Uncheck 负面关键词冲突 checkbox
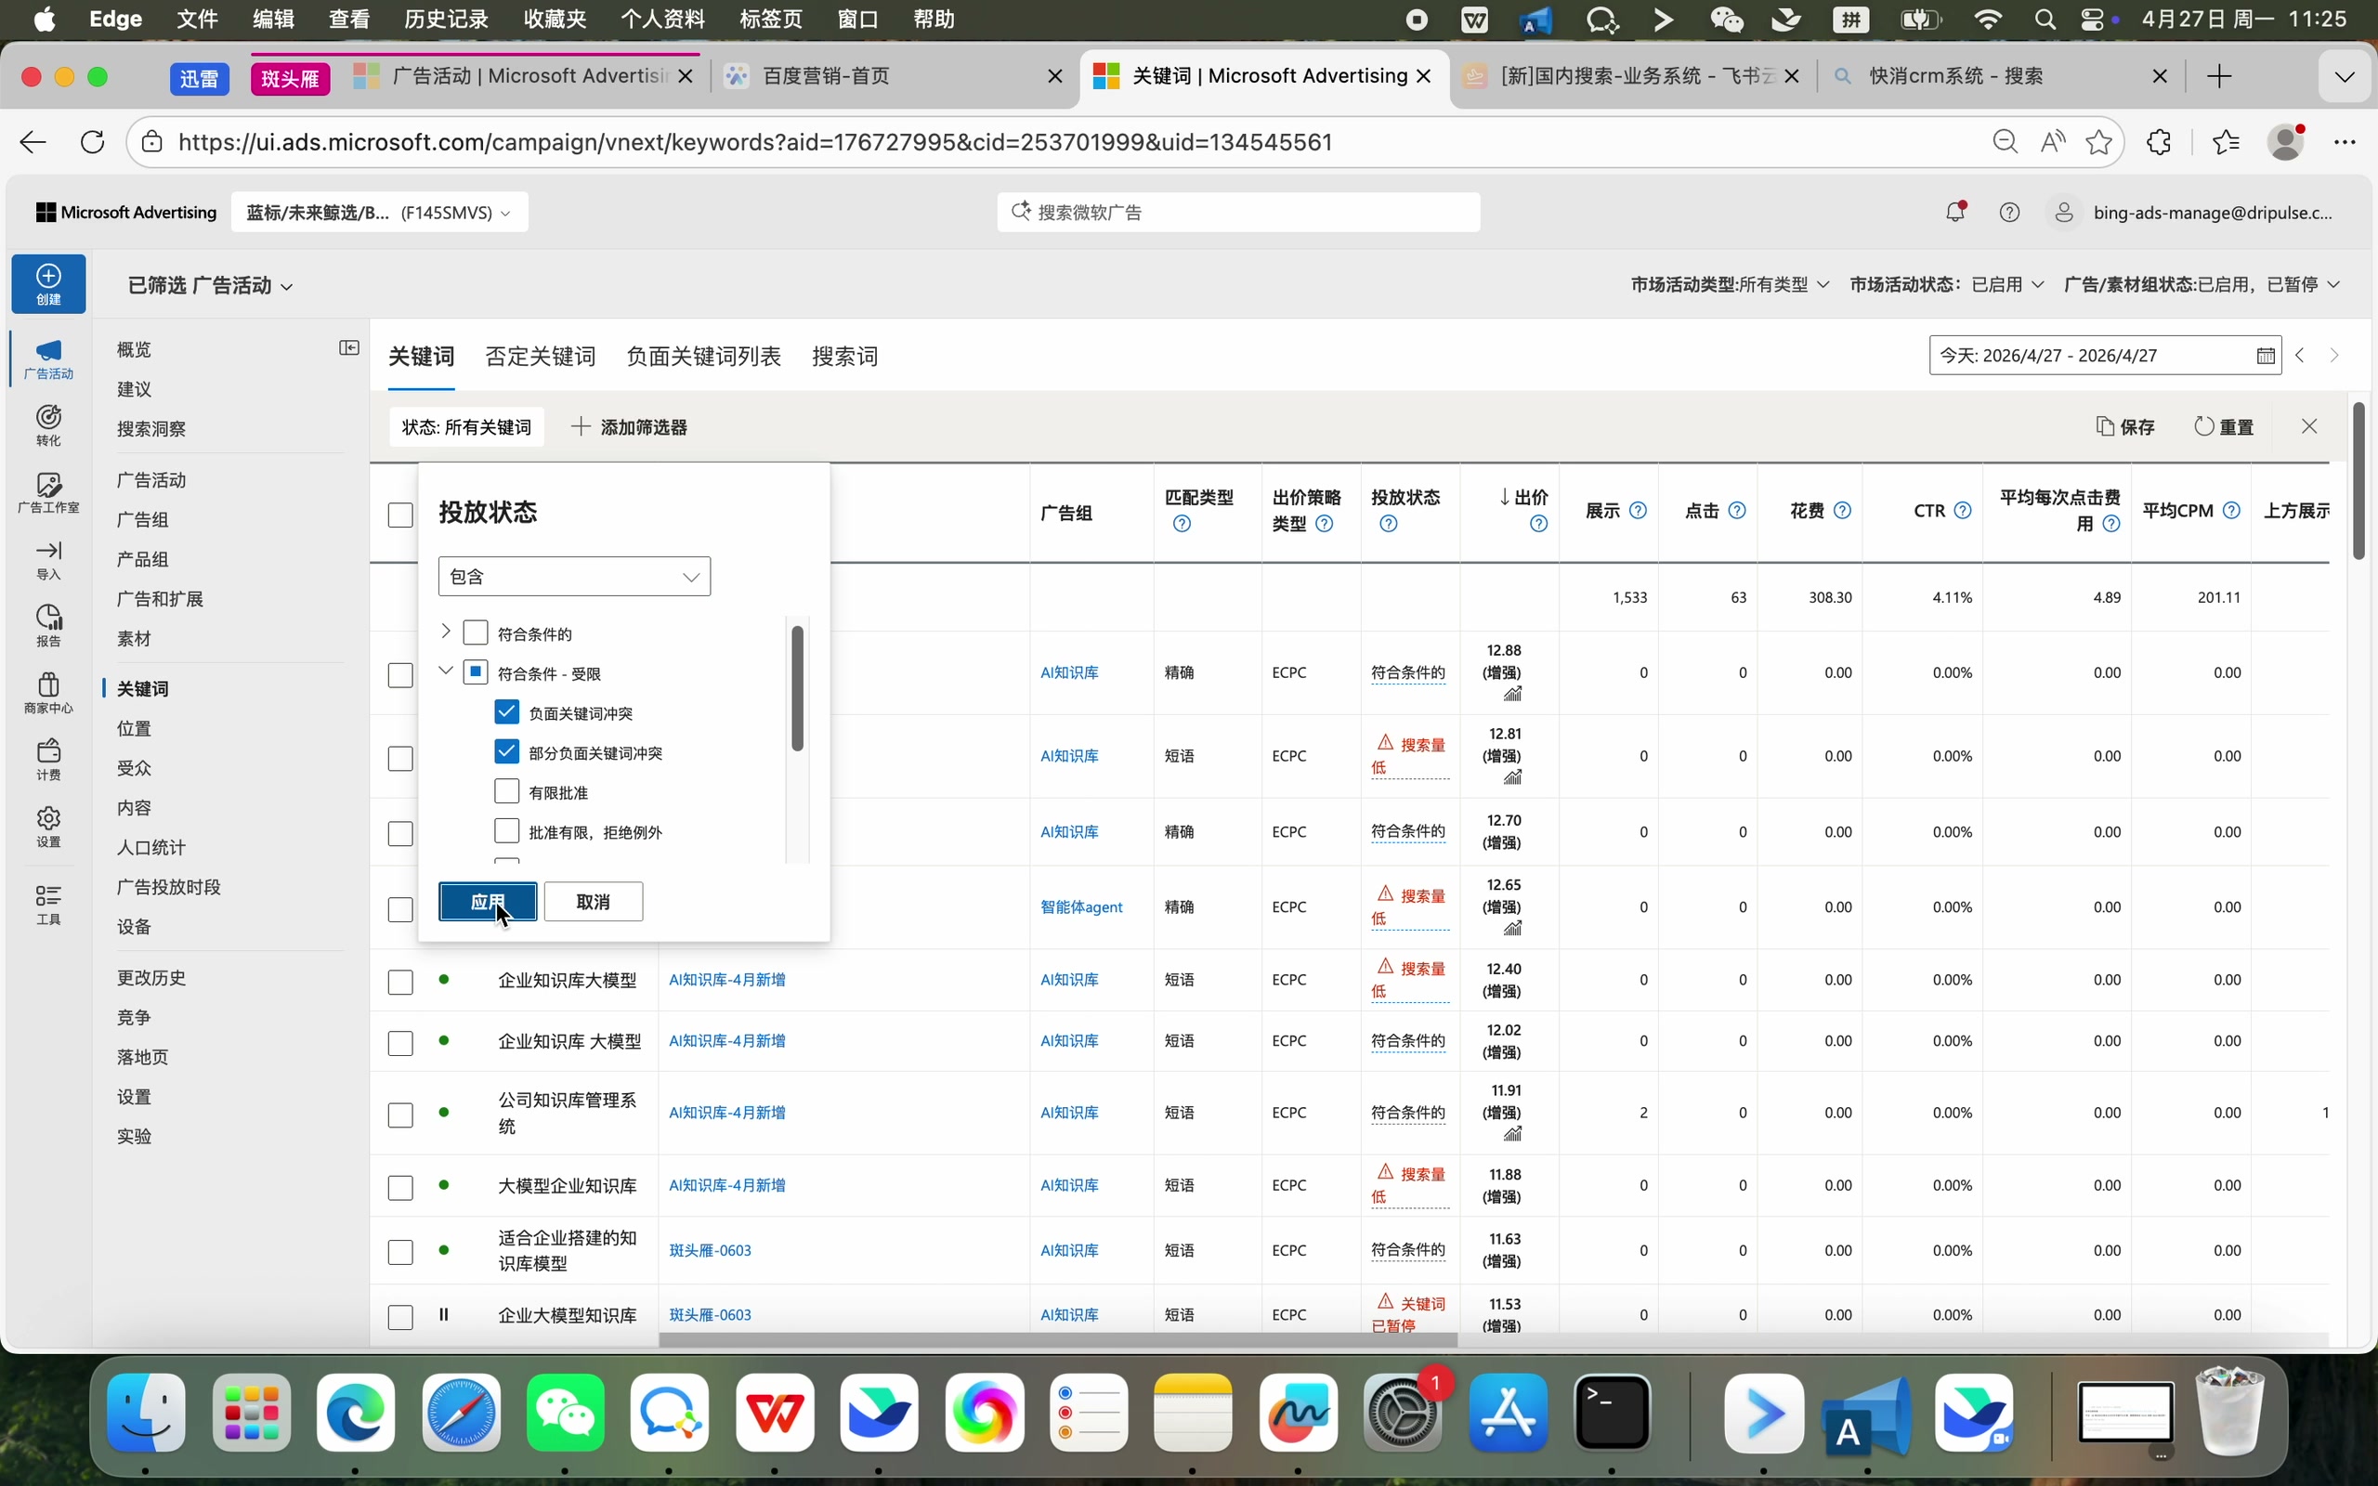The image size is (2378, 1486). pos(507,710)
